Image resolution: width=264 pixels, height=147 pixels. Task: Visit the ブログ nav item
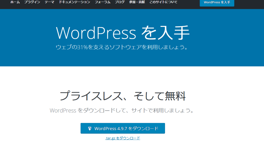point(120,2)
